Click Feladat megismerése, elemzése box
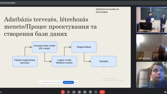 (x=25, y=61)
